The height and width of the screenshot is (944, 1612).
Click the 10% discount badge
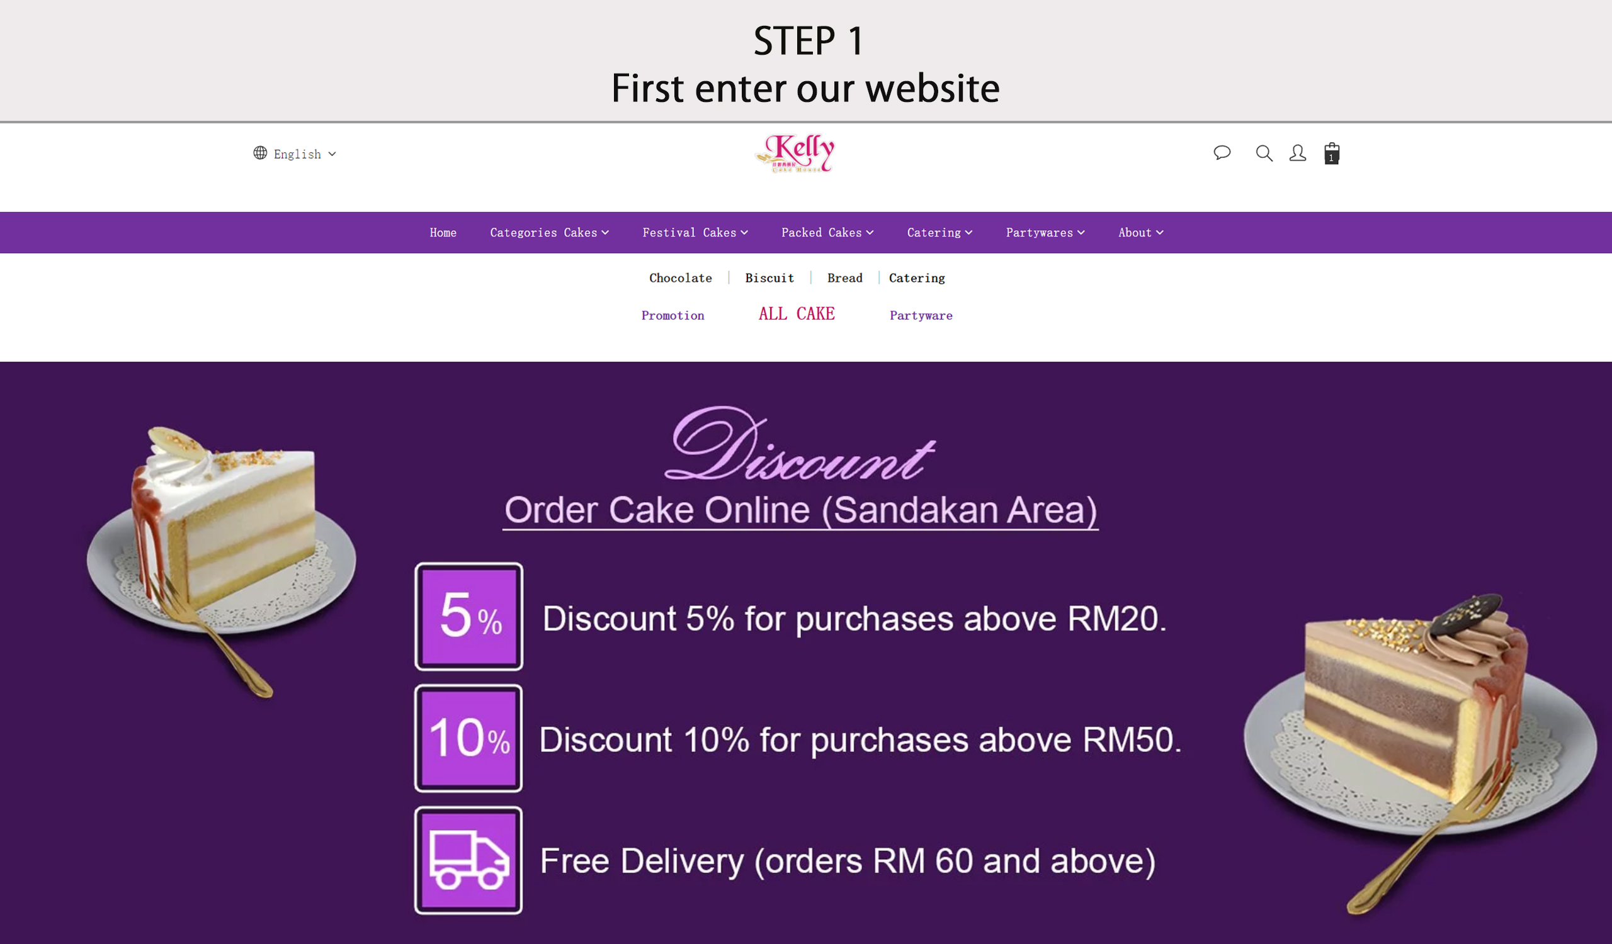tap(469, 738)
